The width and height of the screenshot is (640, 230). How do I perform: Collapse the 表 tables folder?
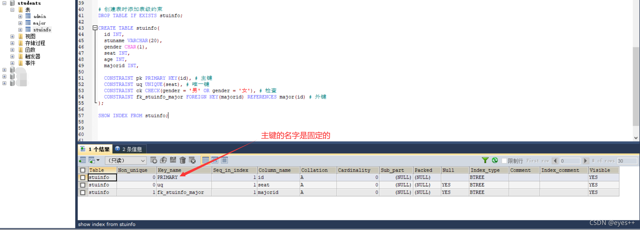pyautogui.click(x=12, y=10)
